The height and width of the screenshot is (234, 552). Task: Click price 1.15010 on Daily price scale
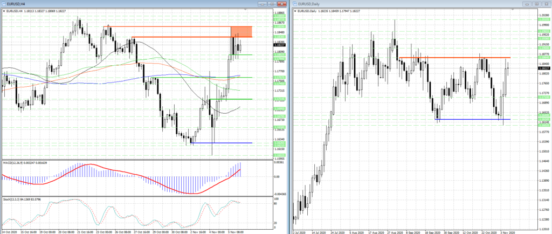(x=544, y=152)
